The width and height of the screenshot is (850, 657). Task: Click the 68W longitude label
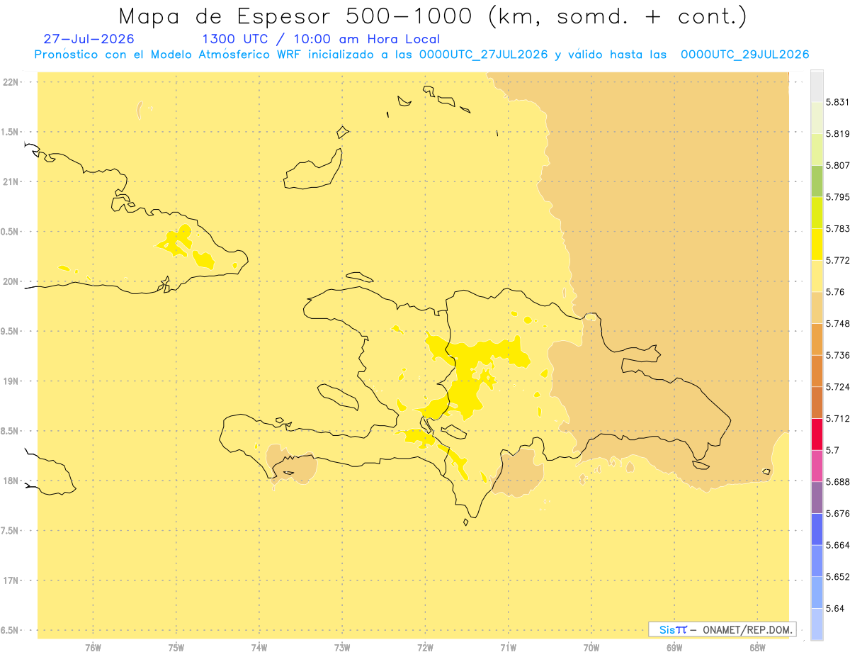(x=757, y=647)
